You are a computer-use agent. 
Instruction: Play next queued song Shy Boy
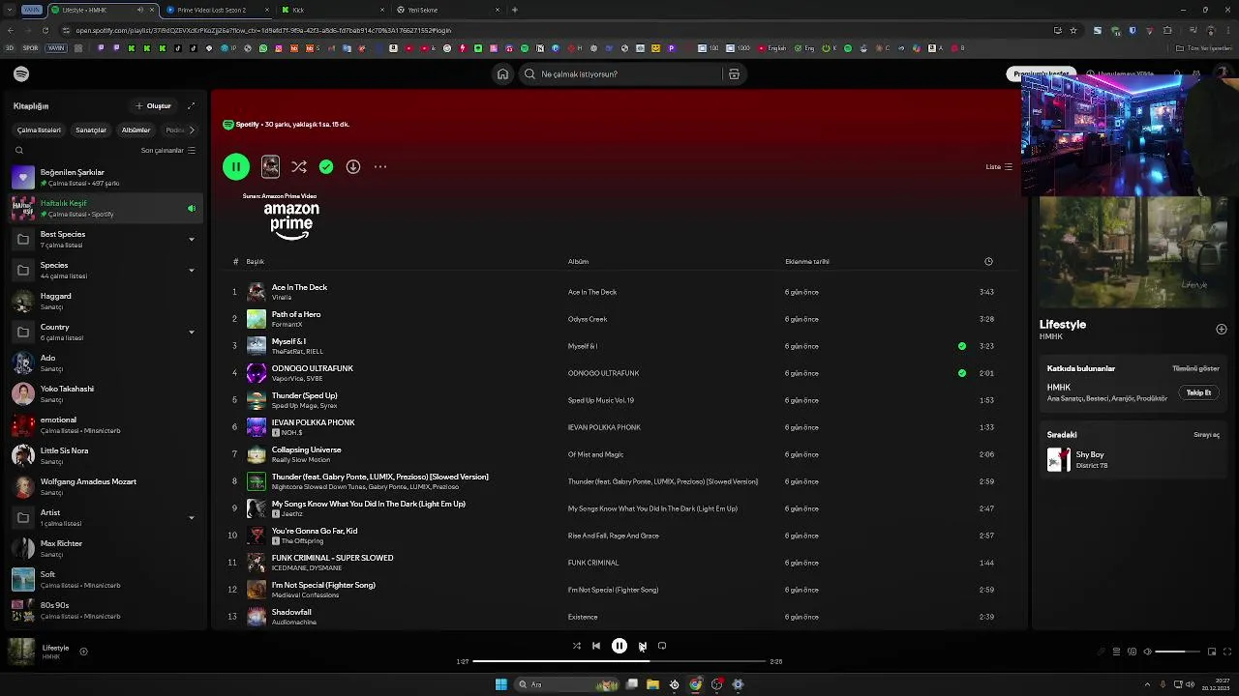(1090, 454)
